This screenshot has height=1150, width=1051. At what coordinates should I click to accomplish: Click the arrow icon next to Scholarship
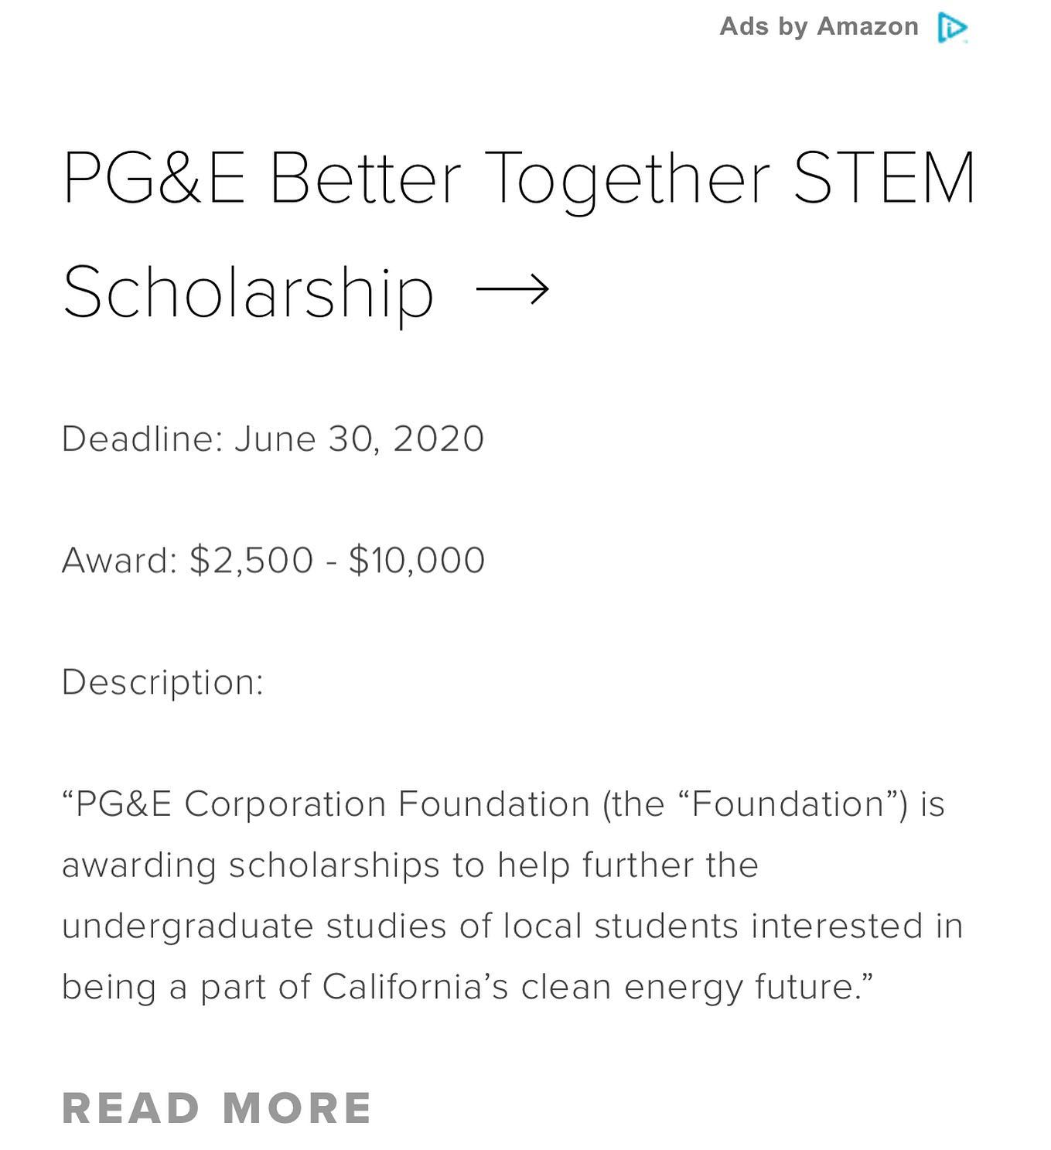point(512,290)
